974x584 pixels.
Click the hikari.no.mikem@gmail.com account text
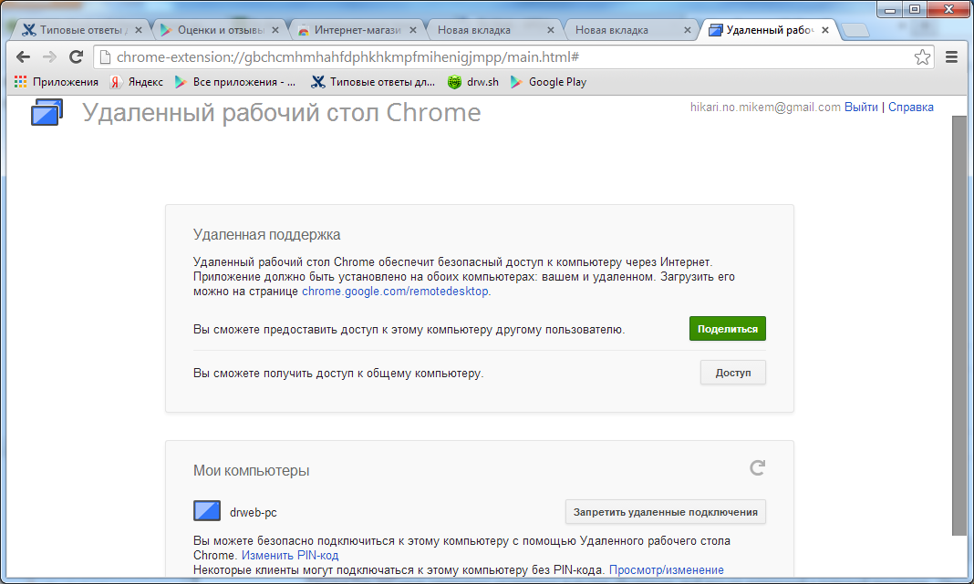[765, 107]
